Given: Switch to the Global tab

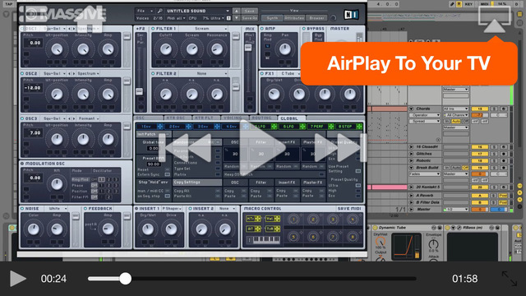Looking at the screenshot, I should [x=291, y=118].
